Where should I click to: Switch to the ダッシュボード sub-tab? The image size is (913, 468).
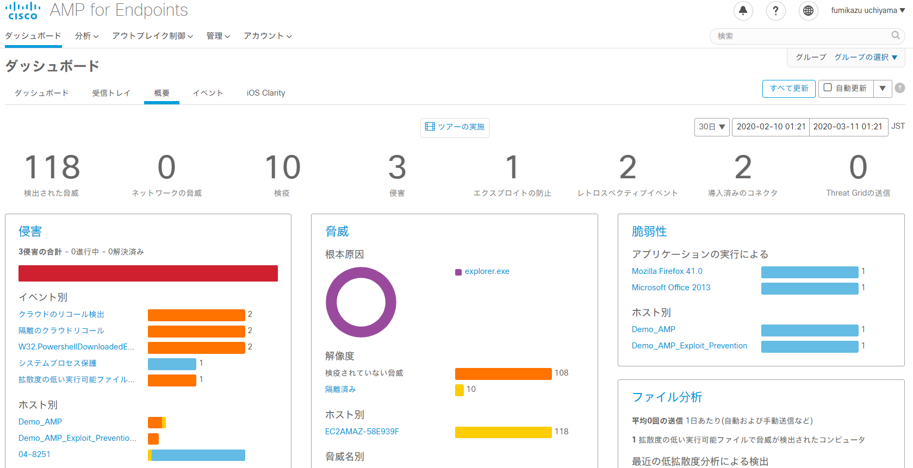pos(42,93)
